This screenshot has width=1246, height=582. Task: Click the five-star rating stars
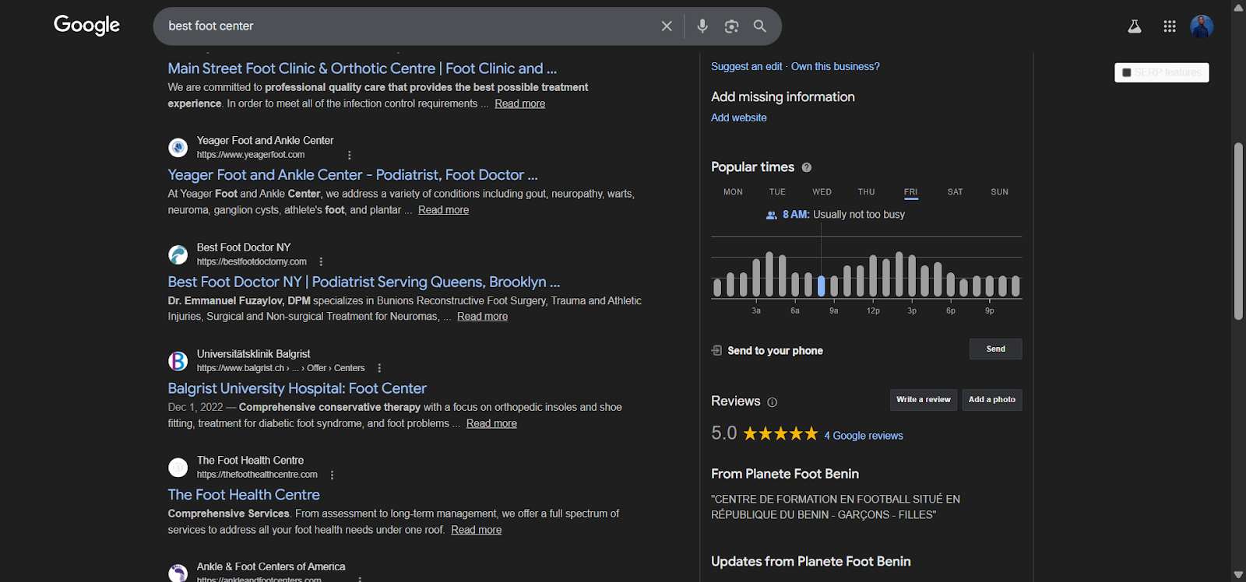tap(780, 433)
